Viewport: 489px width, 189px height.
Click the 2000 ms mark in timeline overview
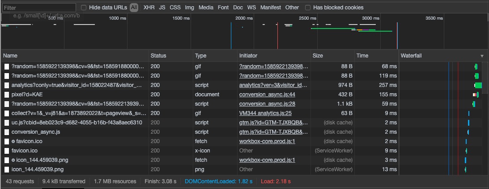click(x=244, y=18)
